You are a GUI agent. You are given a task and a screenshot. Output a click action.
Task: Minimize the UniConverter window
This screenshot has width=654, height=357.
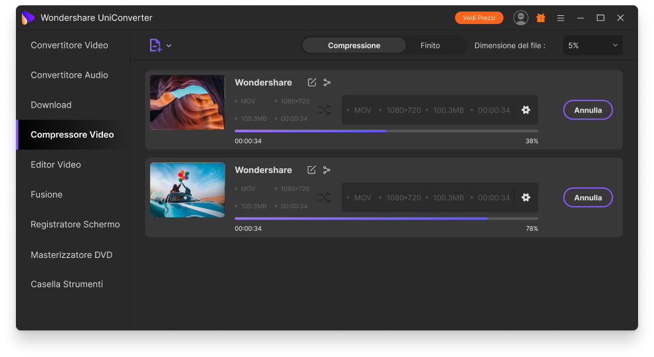coord(581,18)
